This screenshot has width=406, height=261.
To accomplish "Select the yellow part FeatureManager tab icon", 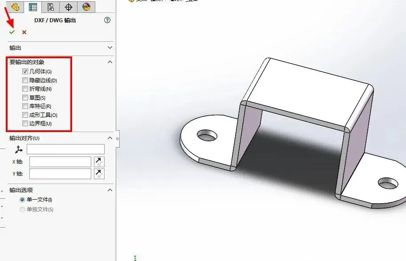I will tap(14, 7).
